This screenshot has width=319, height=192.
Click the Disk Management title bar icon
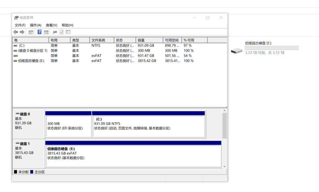coord(16,18)
